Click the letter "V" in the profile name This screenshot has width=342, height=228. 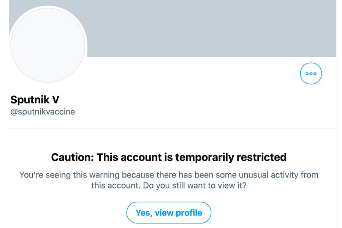55,100
